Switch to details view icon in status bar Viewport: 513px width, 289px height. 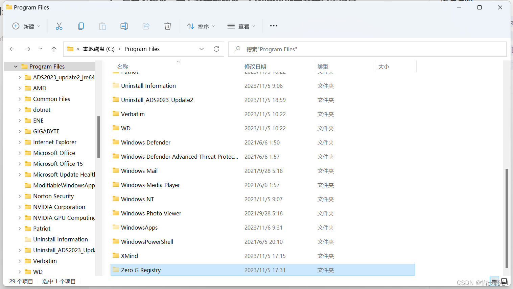(x=495, y=281)
